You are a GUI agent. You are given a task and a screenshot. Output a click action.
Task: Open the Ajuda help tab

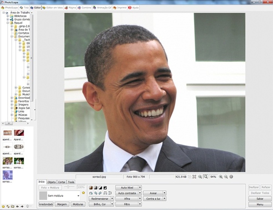point(133,8)
